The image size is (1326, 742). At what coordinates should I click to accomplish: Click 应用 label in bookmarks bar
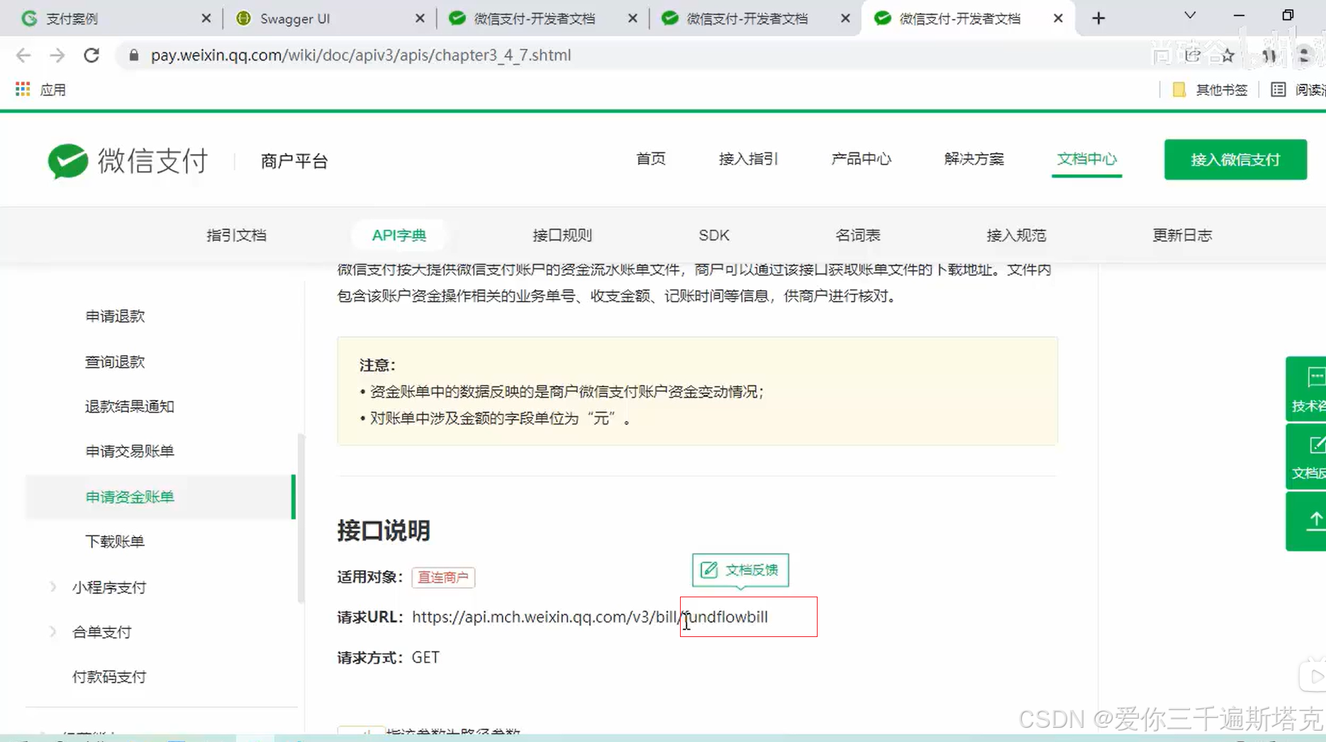click(x=53, y=89)
